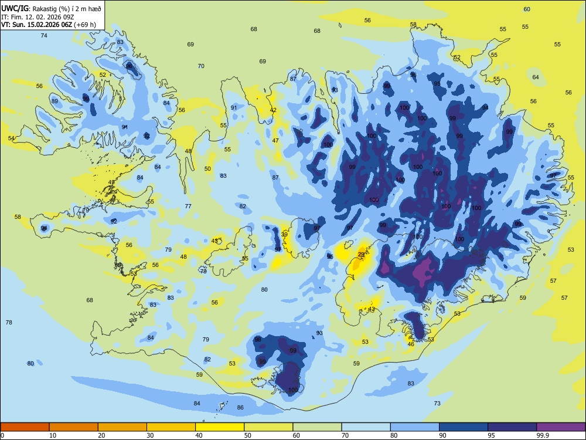Viewport: 586px width, 440px height.
Task: Click the "30" tick label on the legend scale
Action: pos(150,435)
